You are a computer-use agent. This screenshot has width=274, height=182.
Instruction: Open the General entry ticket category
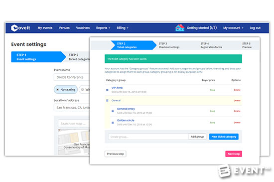pos(126,109)
